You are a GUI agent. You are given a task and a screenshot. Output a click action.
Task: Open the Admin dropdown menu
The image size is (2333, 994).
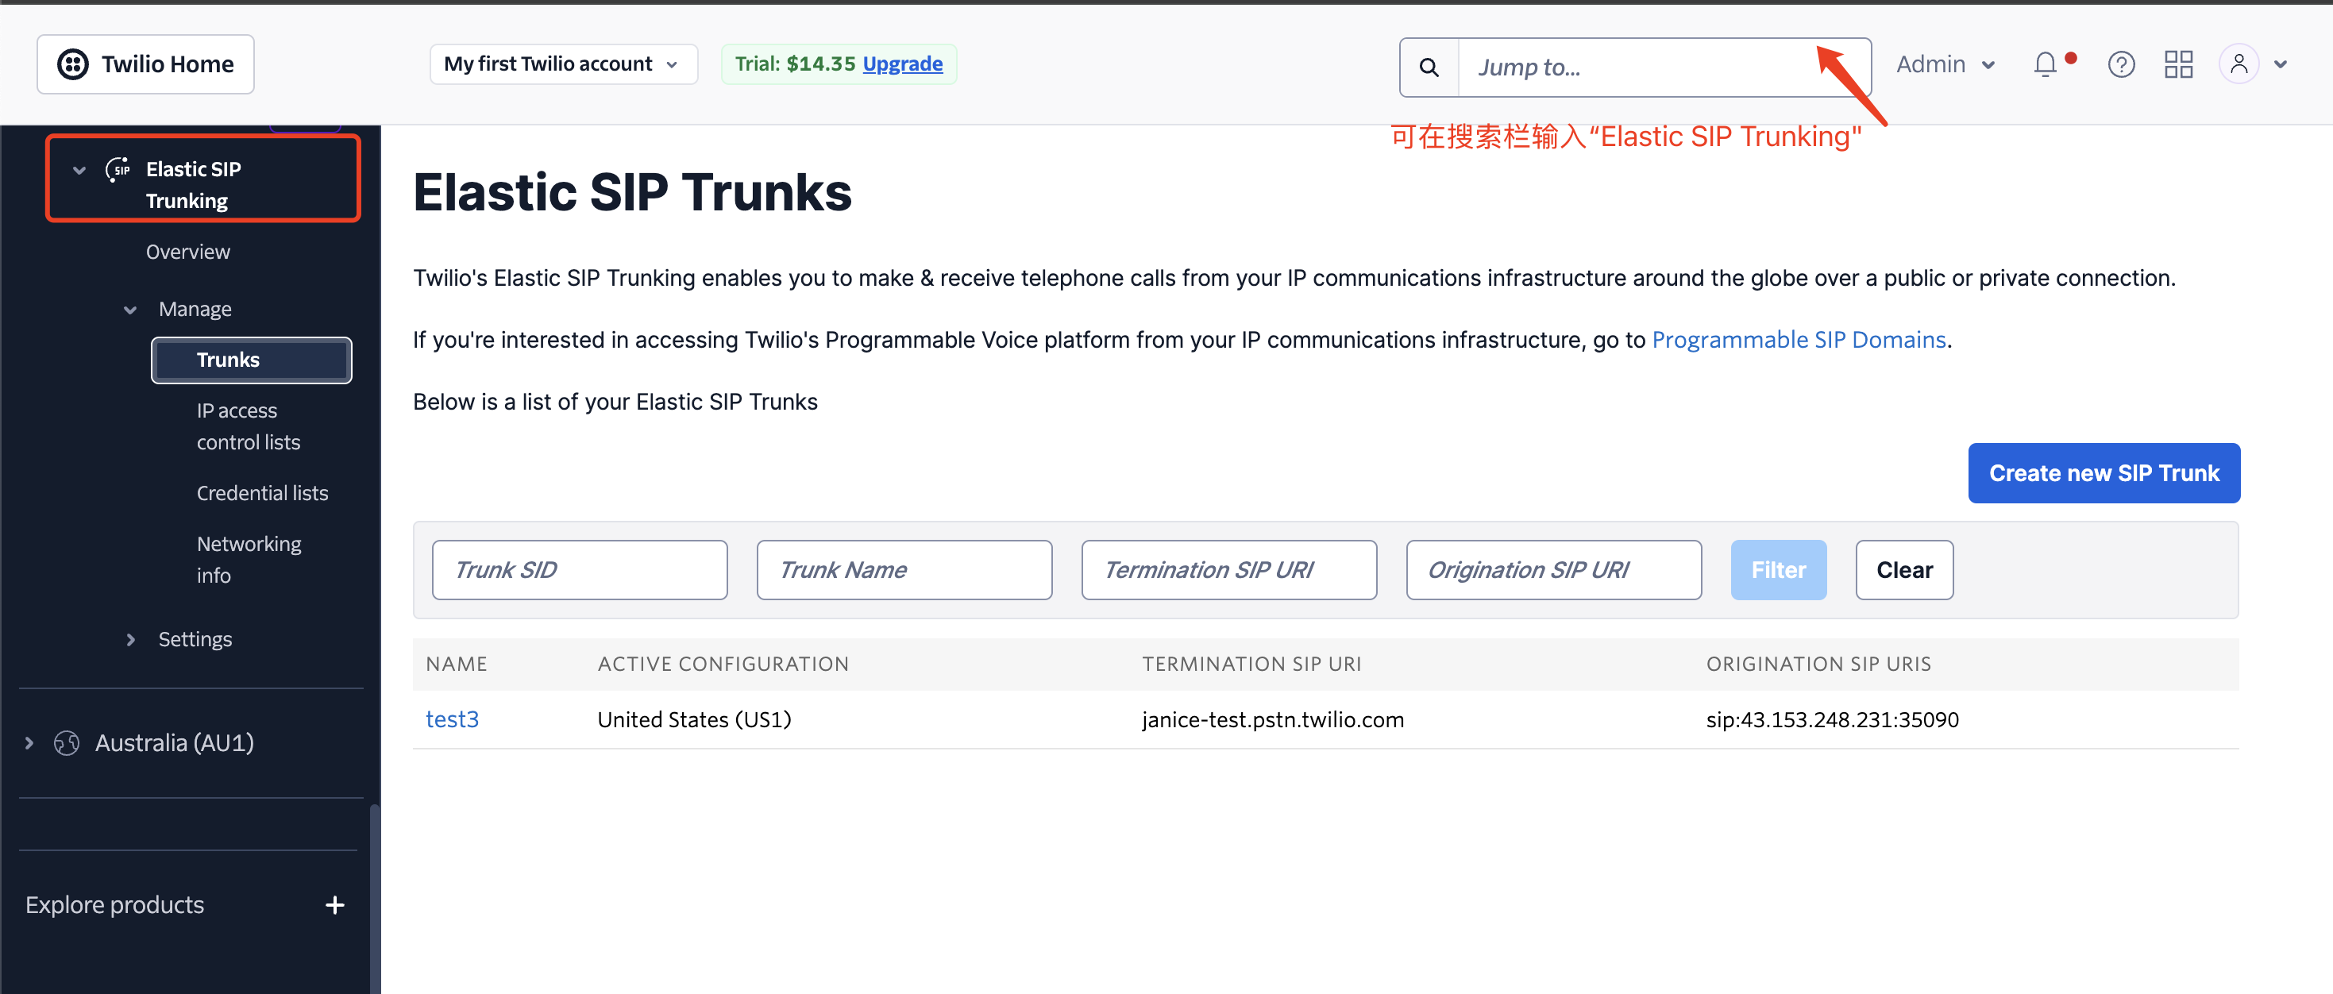click(1945, 64)
